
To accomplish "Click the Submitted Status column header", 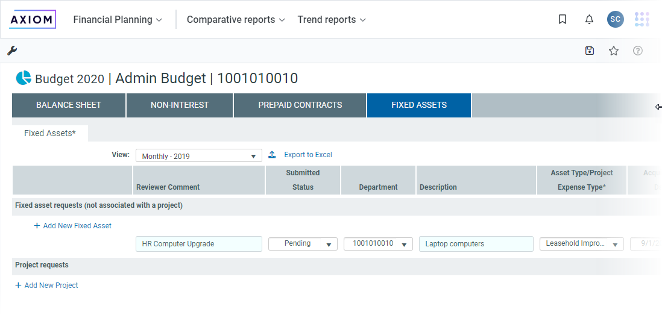I will (x=303, y=180).
